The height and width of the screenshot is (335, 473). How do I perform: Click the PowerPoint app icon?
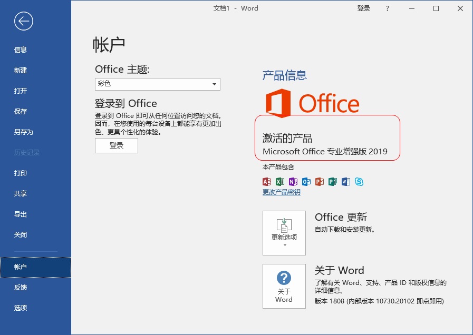point(320,181)
